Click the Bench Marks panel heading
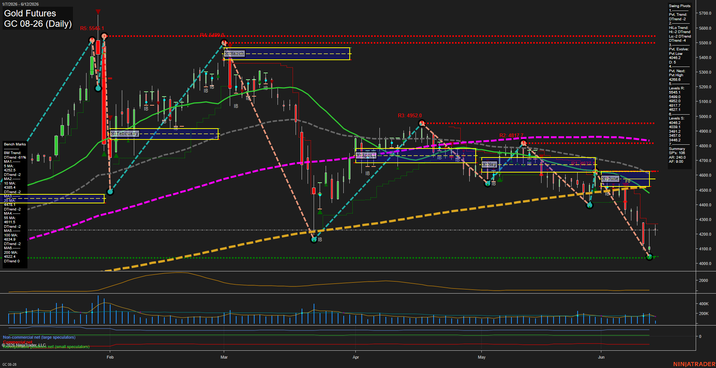716x368 pixels. pos(15,144)
